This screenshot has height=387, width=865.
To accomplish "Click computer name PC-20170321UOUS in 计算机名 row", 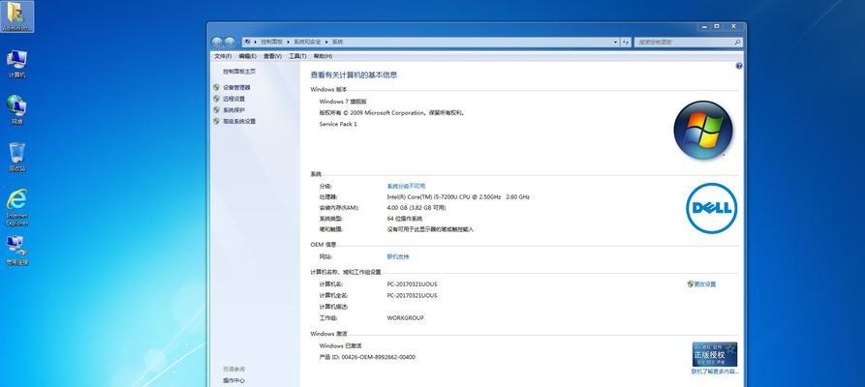I will 412,284.
